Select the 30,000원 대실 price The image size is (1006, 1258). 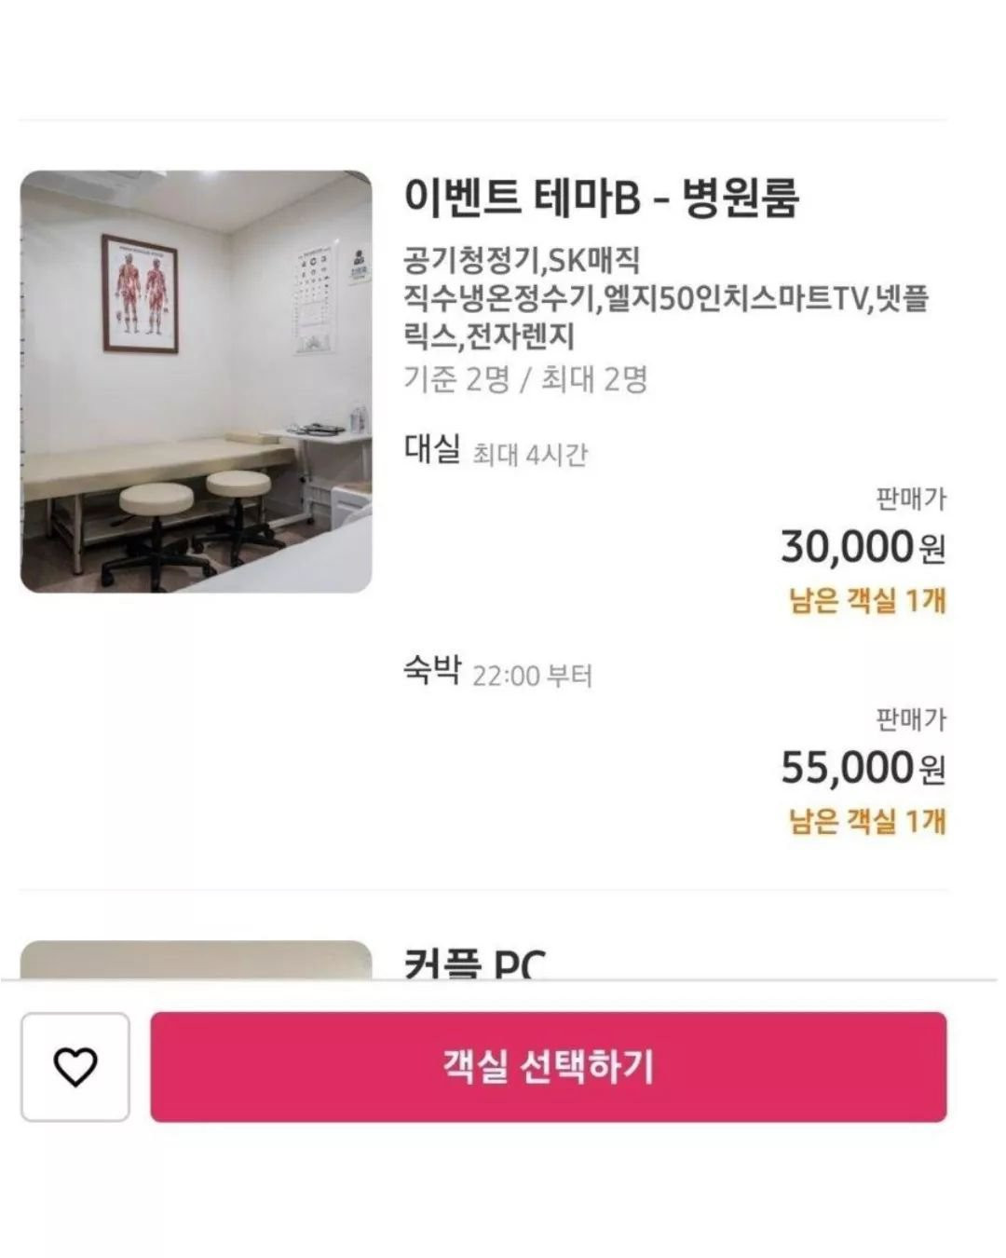[x=863, y=547]
